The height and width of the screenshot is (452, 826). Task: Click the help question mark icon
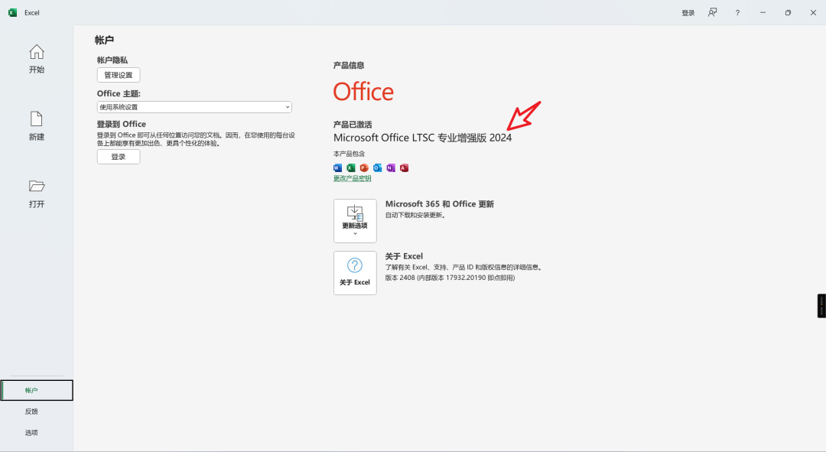click(737, 13)
